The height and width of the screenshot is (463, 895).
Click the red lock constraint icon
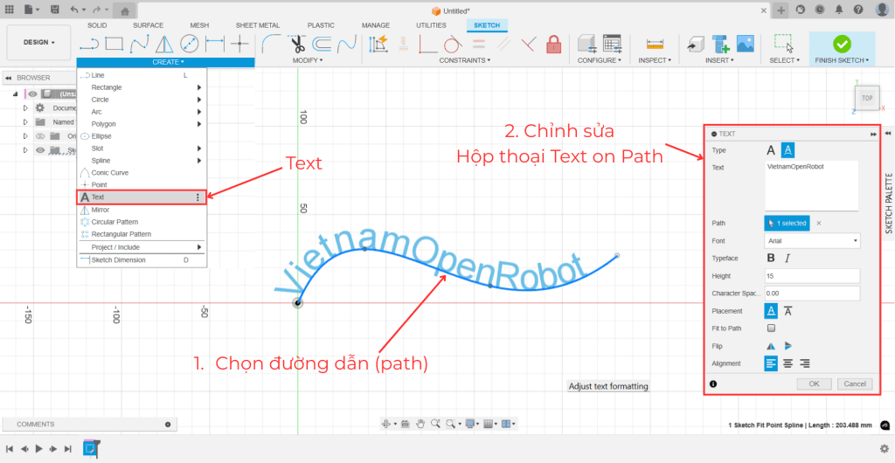click(x=553, y=44)
